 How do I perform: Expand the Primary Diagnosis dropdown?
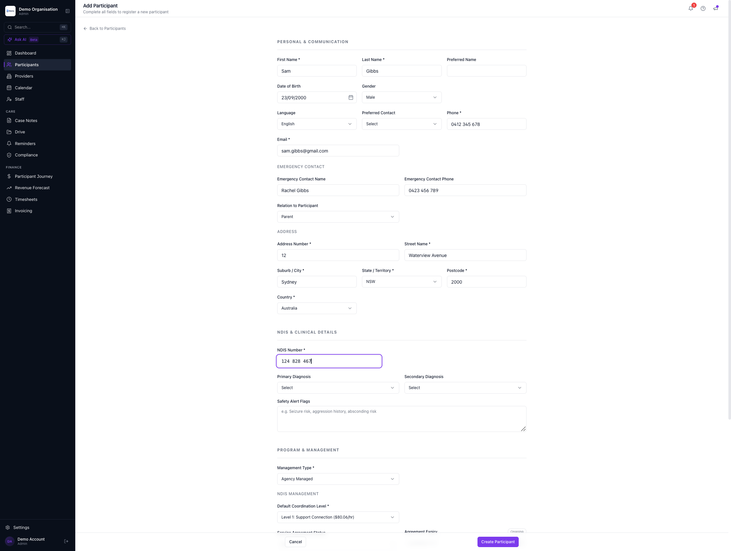pyautogui.click(x=338, y=388)
